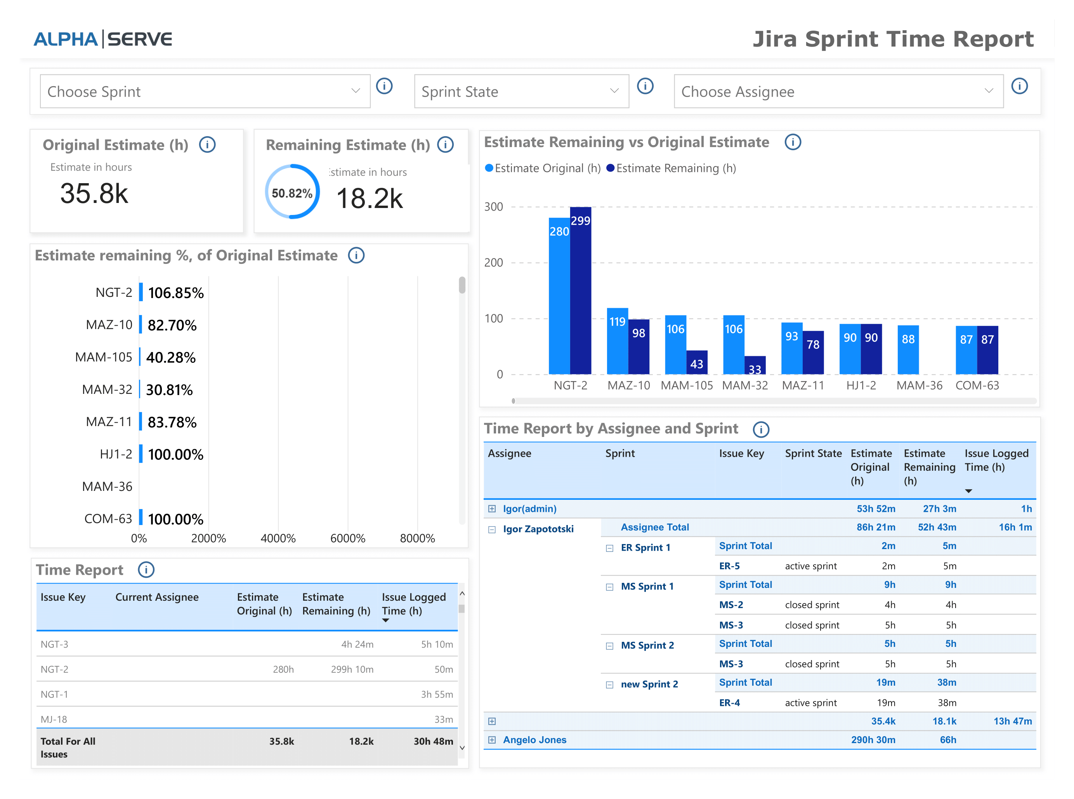
Task: Open the info tooltip for Choose Assignee filter
Action: pos(1020,86)
